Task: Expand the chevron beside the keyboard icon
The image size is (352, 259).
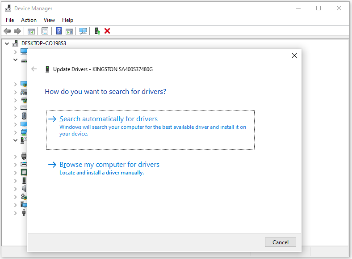Action: 15,108
